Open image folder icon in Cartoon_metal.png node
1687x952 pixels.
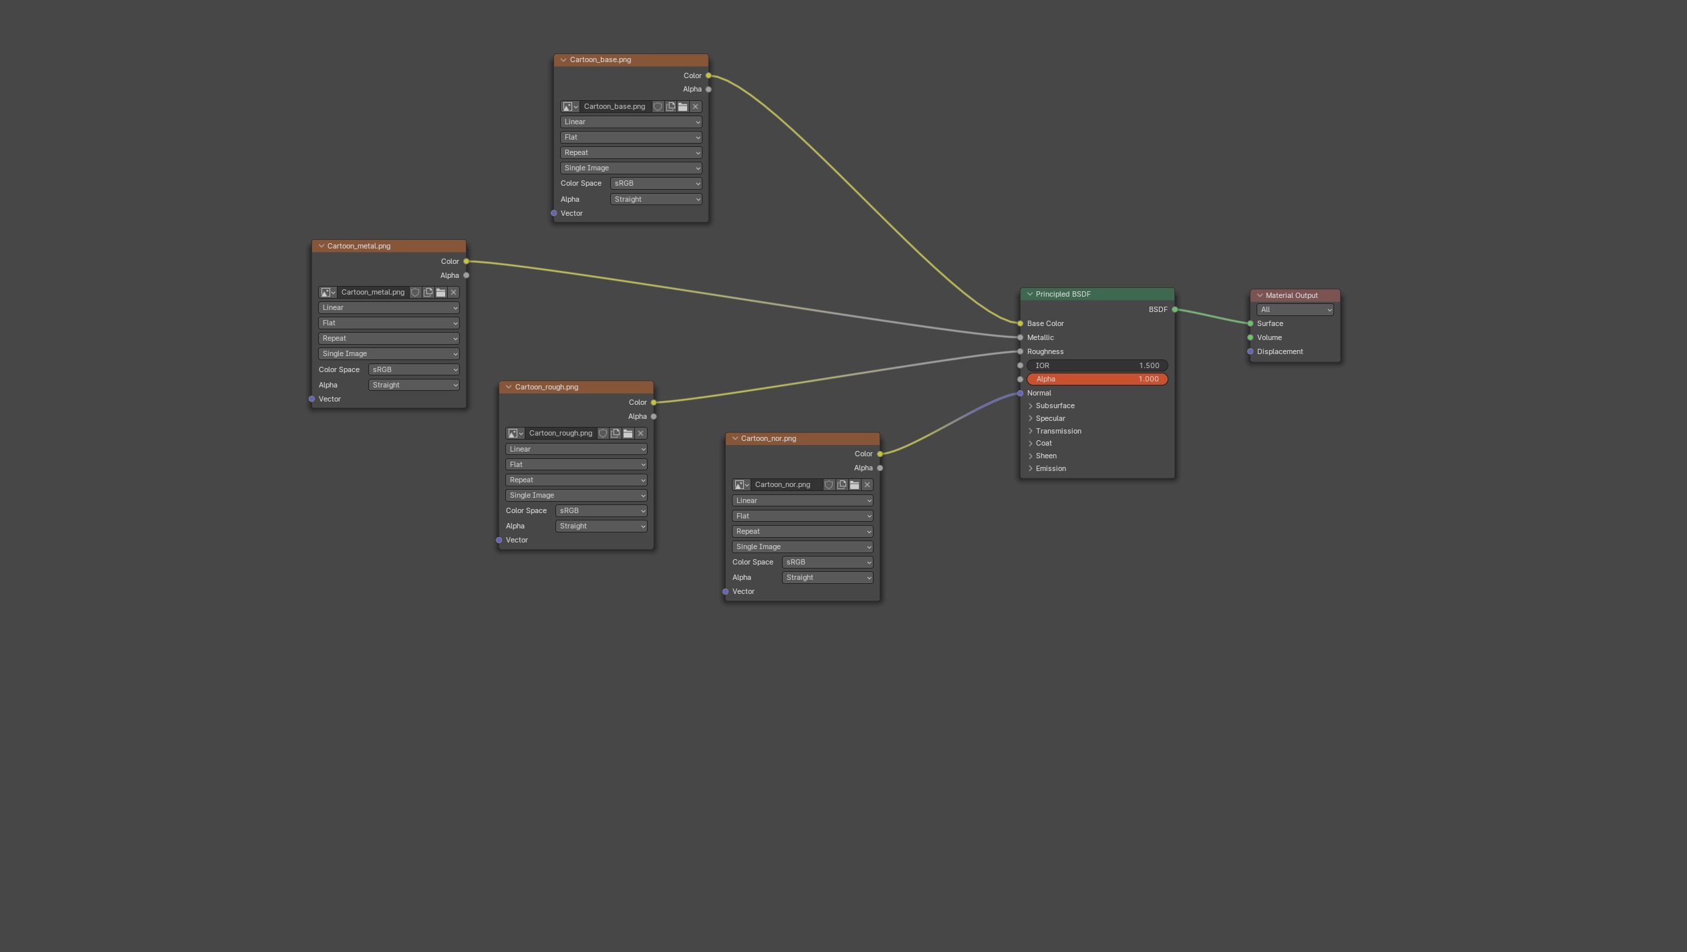coord(440,293)
